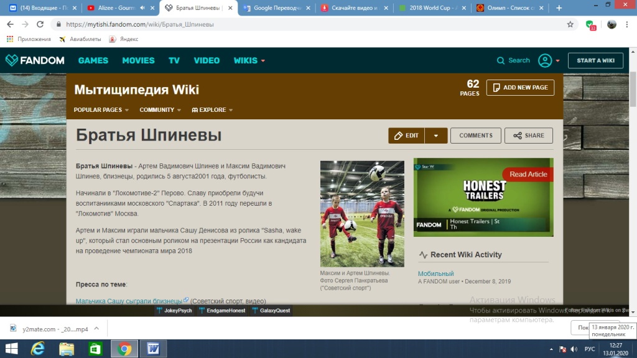
Task: Open the GalaxyQuest link
Action: [271, 311]
